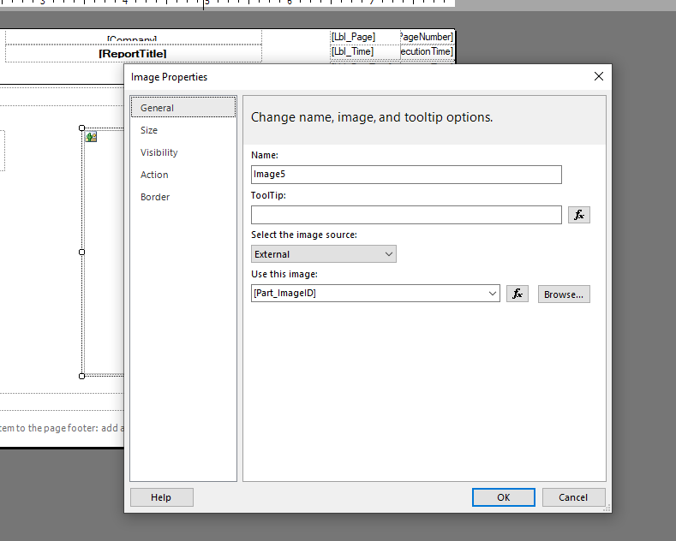Confirm with the OK button
This screenshot has width=676, height=541.
[x=503, y=497]
